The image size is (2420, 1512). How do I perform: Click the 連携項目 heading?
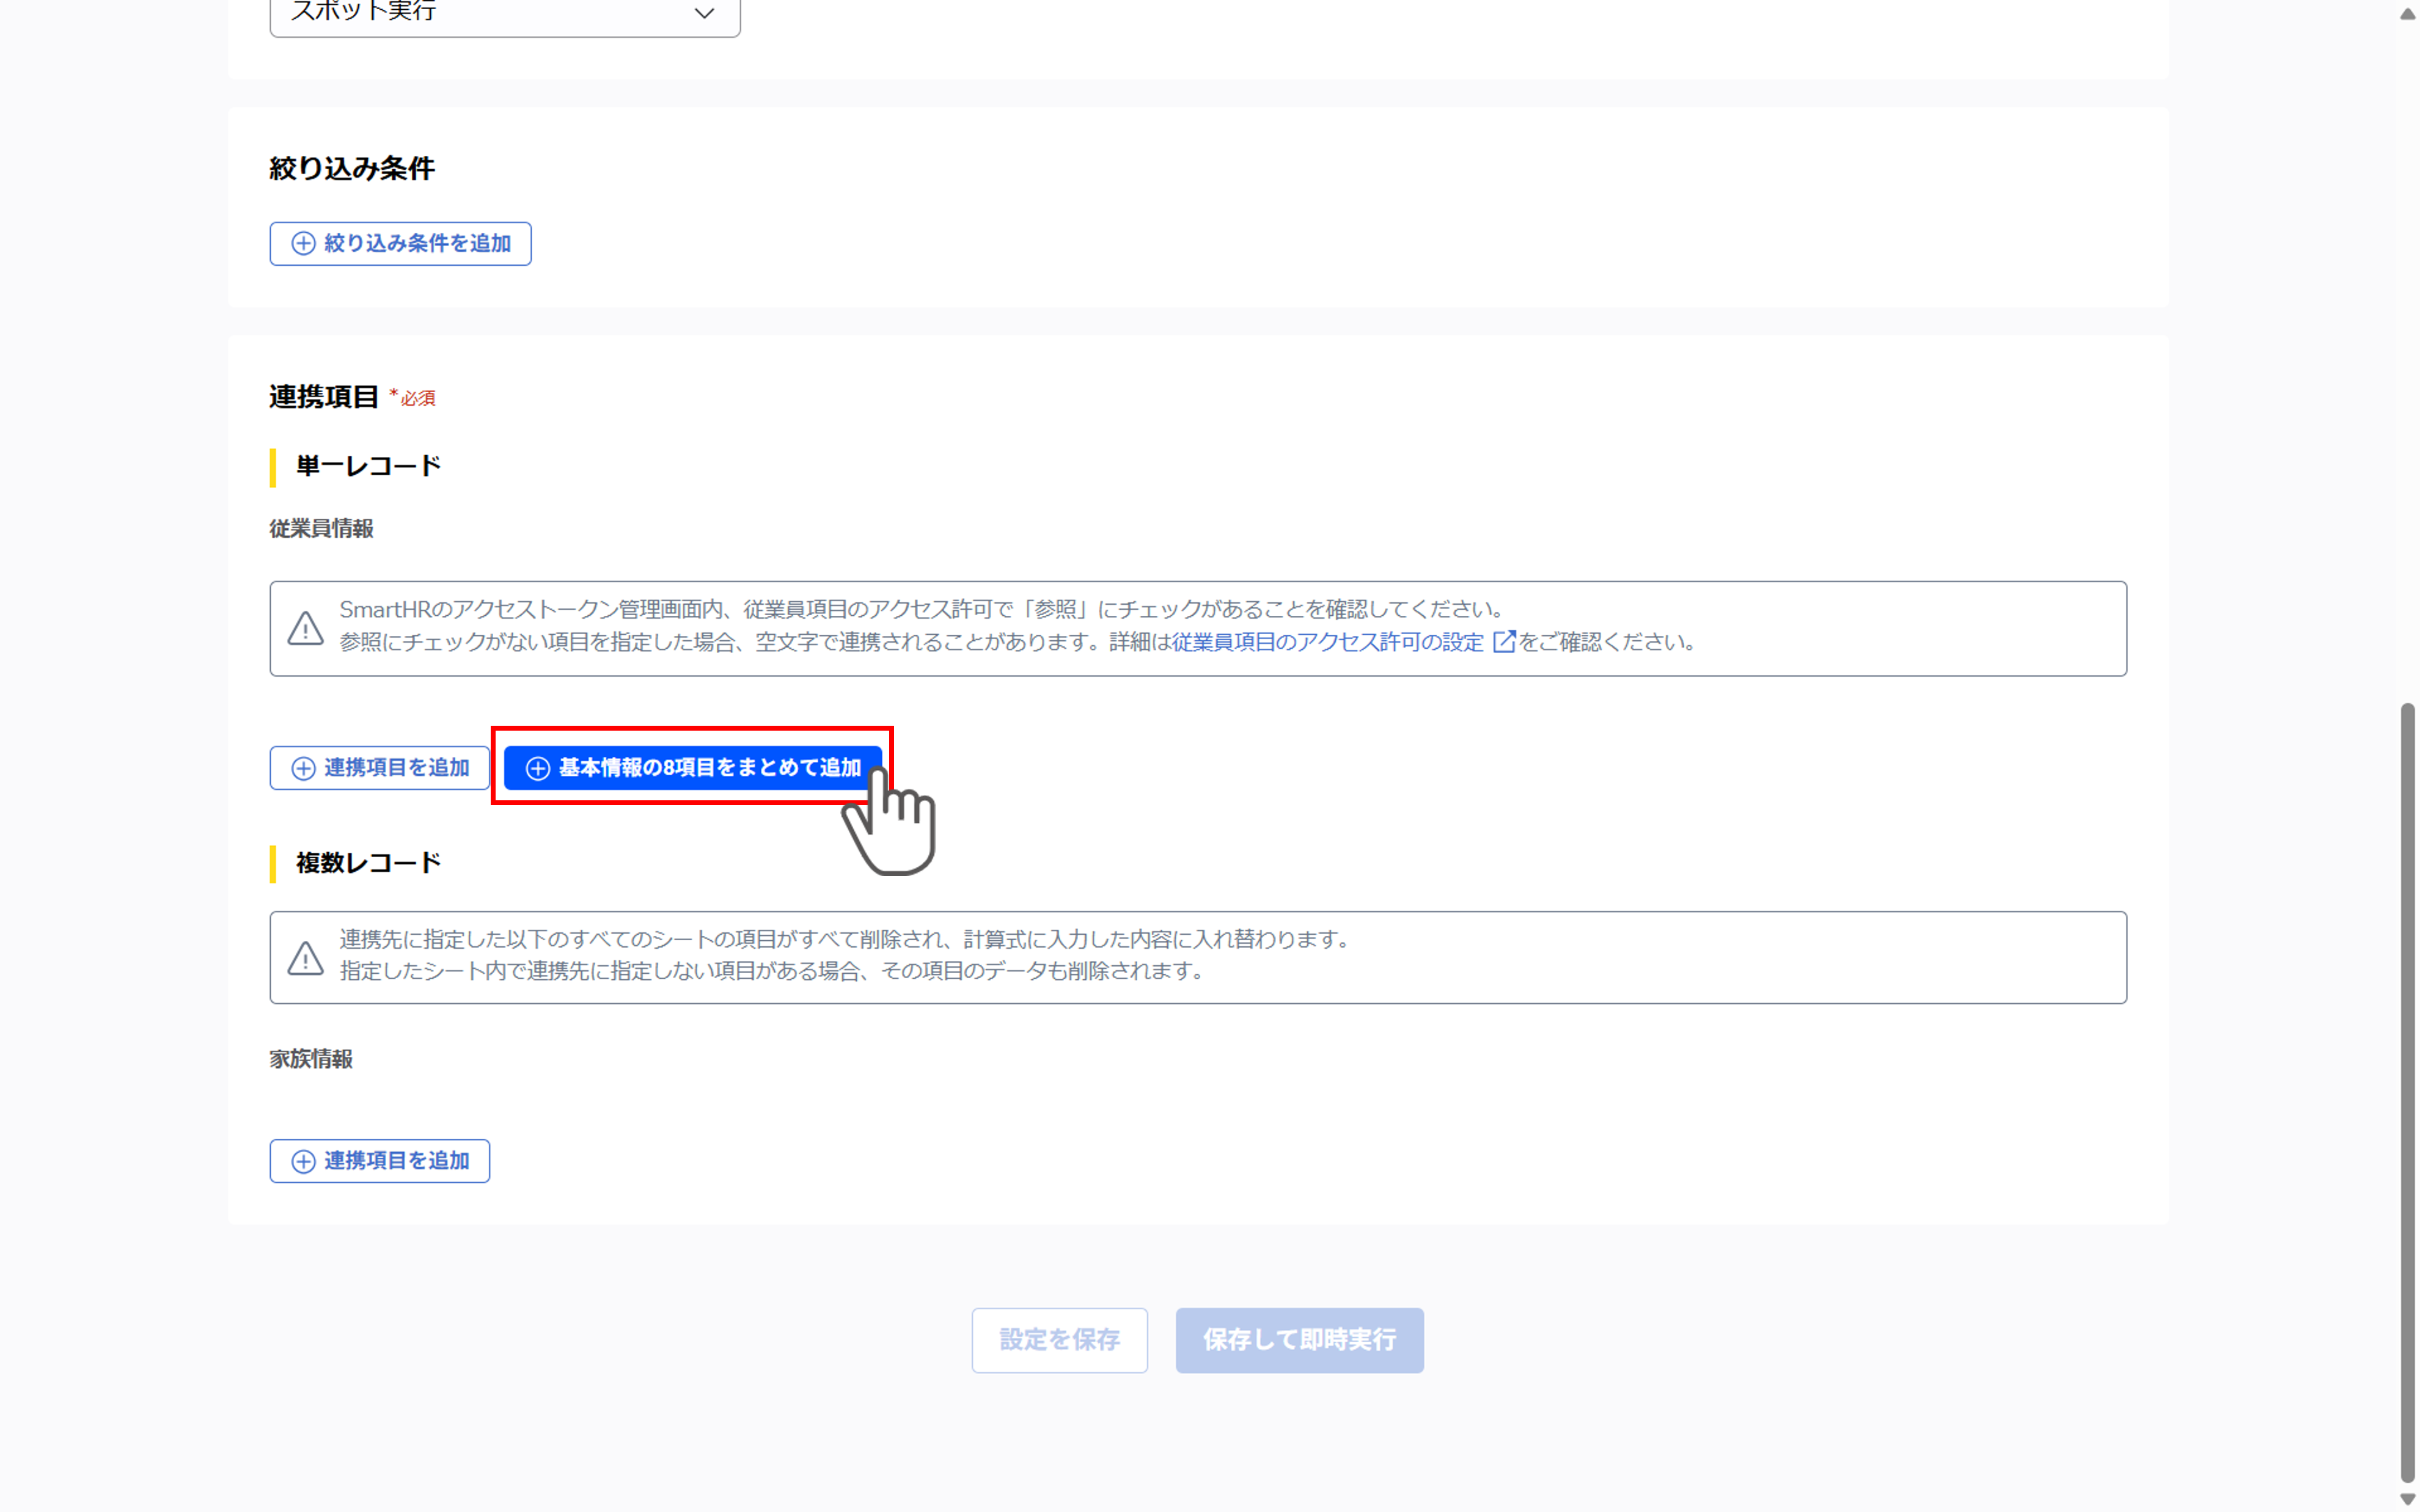pyautogui.click(x=324, y=397)
